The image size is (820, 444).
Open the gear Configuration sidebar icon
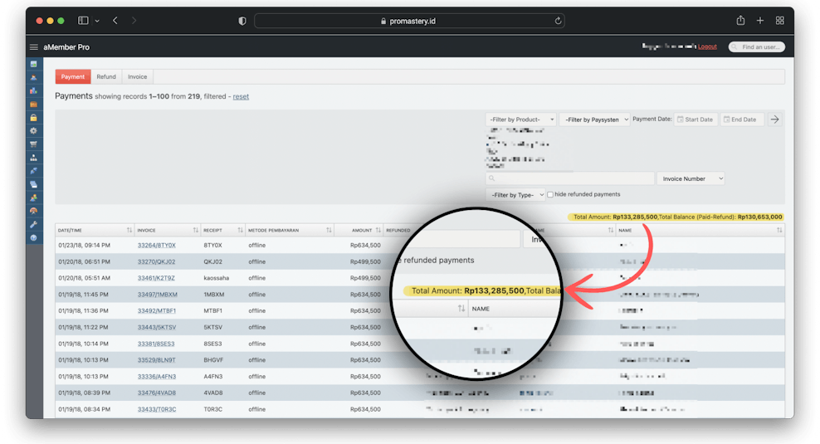[x=33, y=131]
